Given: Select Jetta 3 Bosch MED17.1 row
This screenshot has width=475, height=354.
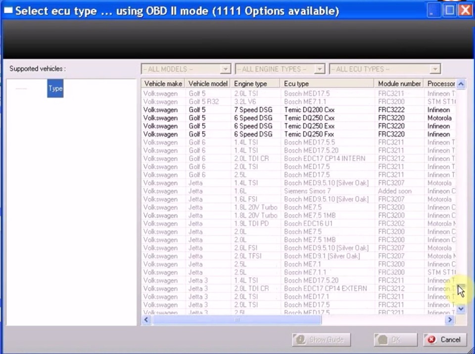Looking at the screenshot, I should pos(298,297).
